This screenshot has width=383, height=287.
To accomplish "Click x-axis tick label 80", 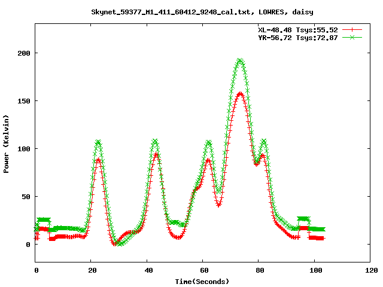I will [260, 270].
